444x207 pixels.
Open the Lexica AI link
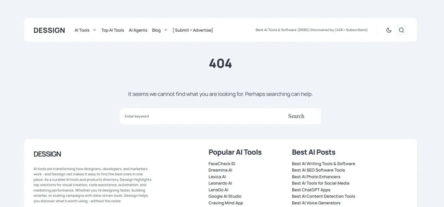click(217, 177)
